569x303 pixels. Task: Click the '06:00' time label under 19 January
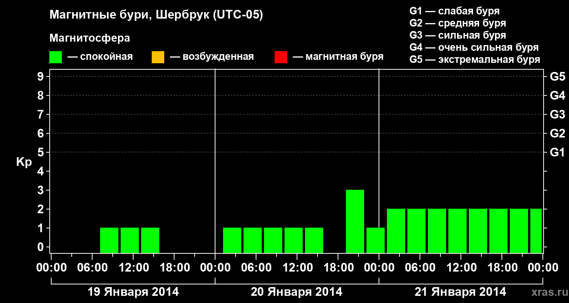coord(92,268)
